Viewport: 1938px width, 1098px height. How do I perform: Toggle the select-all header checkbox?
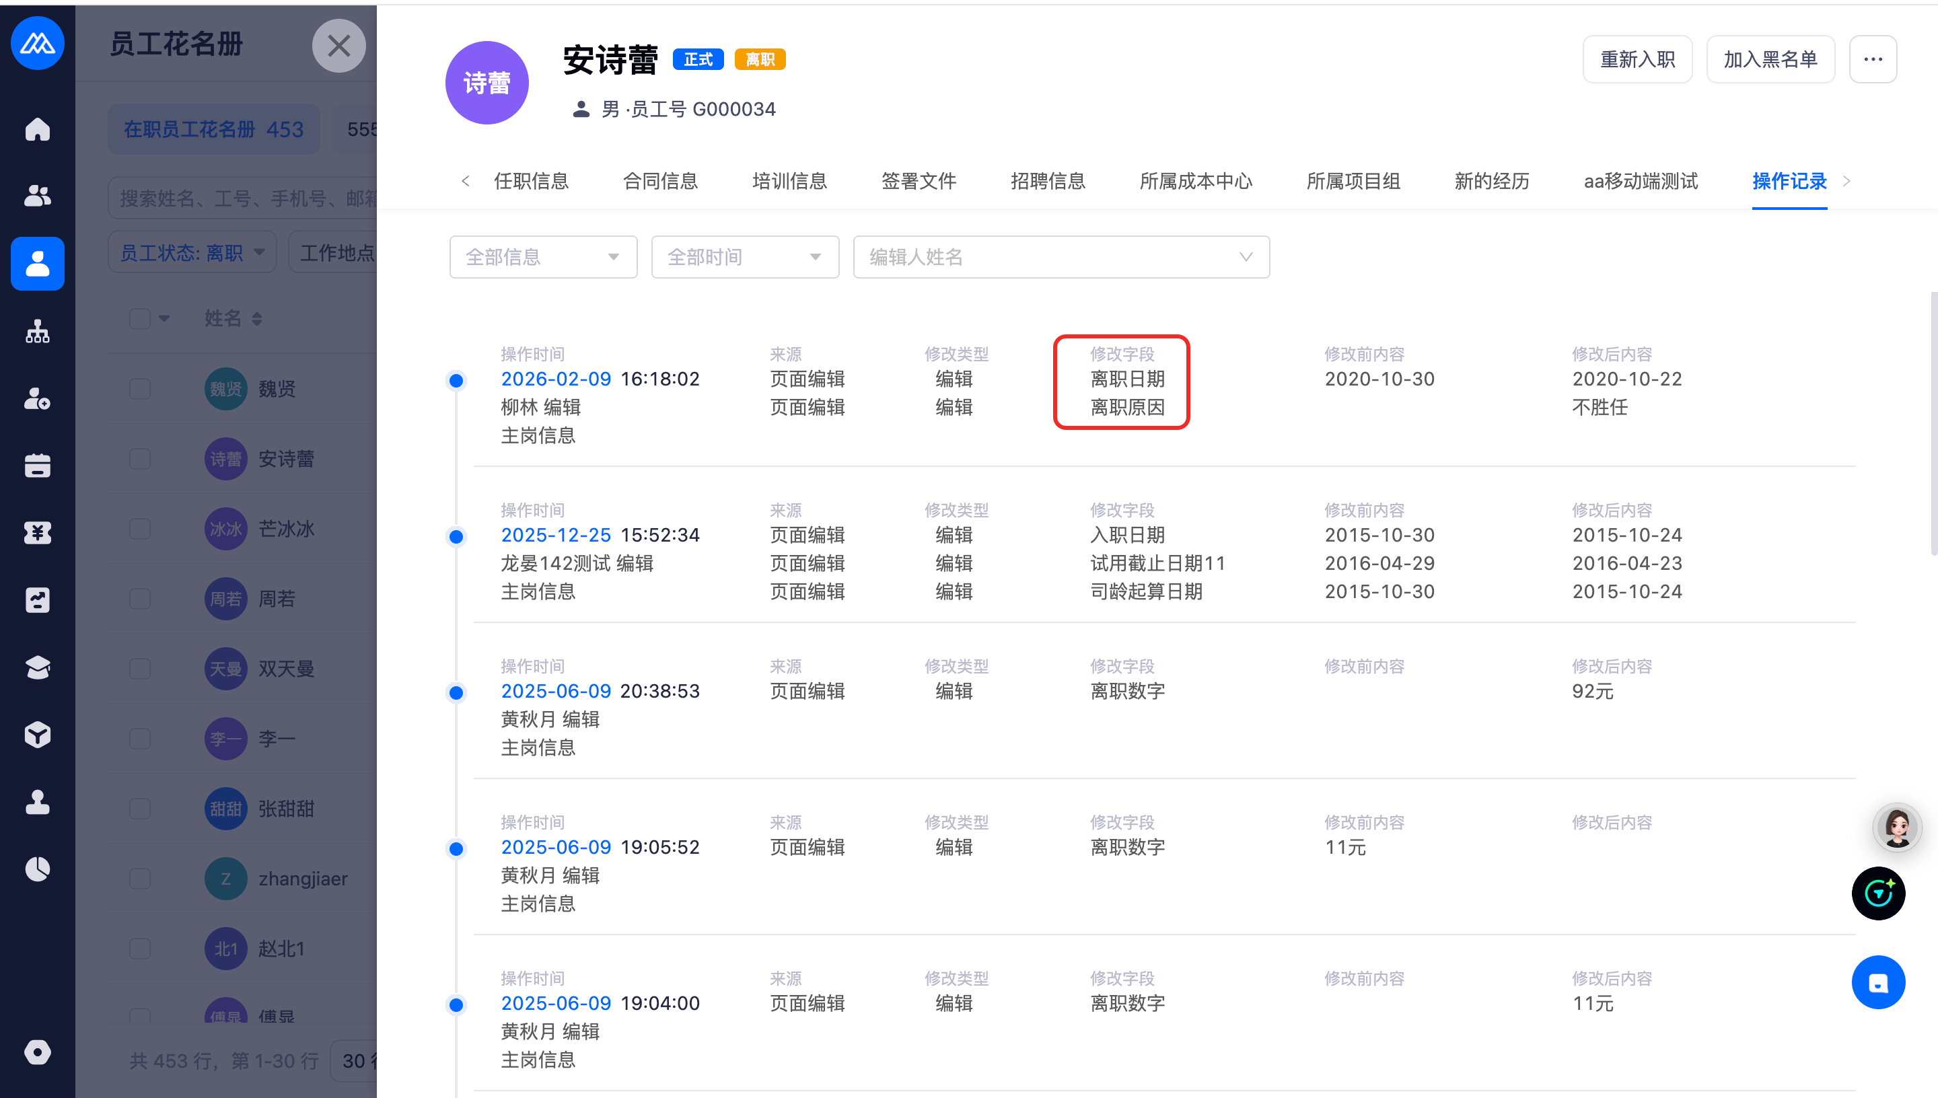pyautogui.click(x=139, y=318)
